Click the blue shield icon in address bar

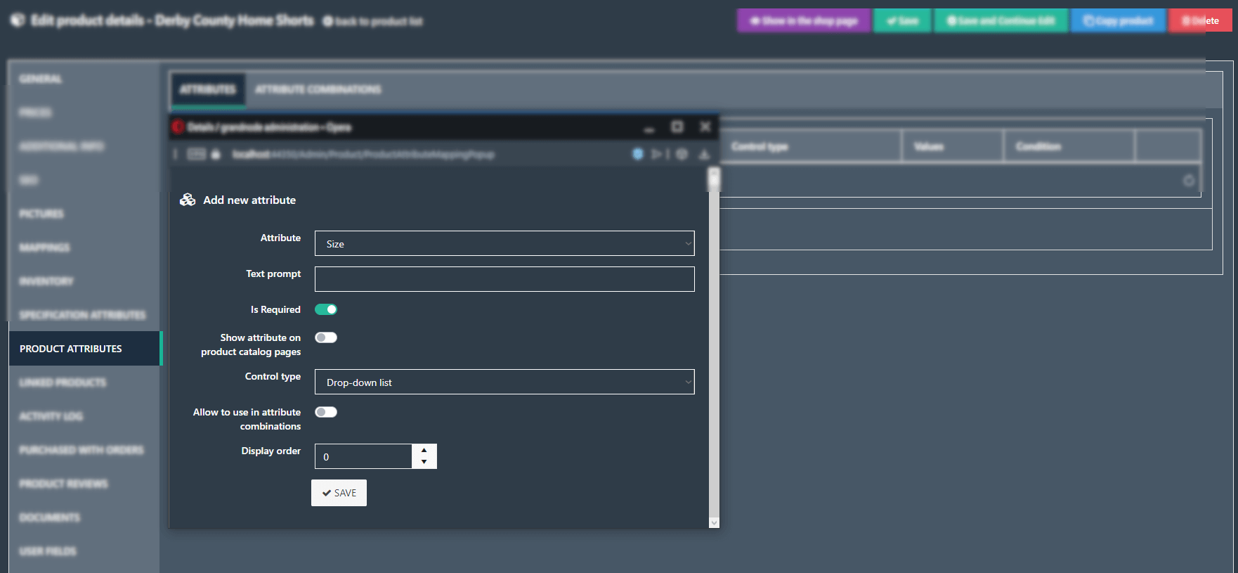(638, 154)
